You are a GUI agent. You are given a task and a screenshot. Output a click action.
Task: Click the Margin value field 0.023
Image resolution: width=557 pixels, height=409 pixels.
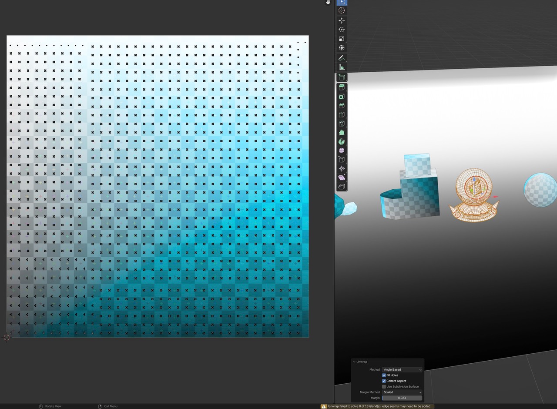click(402, 398)
